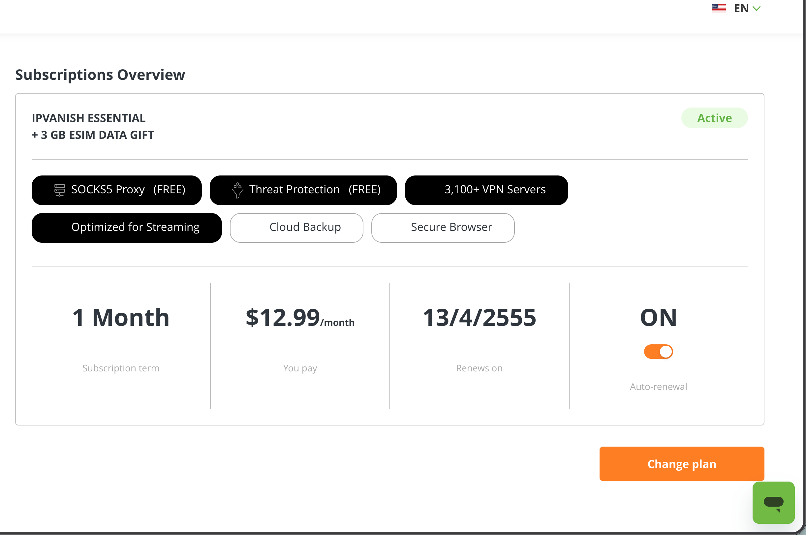Click the IPVANISH ESSENTIAL plan title
Viewport: 806px width, 535px height.
click(x=89, y=118)
